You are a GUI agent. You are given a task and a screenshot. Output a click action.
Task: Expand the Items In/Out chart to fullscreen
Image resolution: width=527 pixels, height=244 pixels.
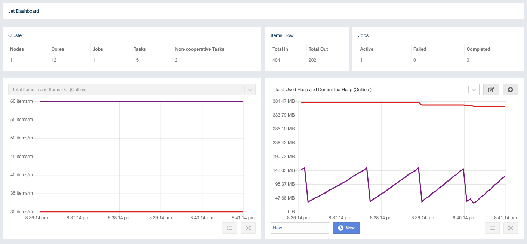point(248,228)
